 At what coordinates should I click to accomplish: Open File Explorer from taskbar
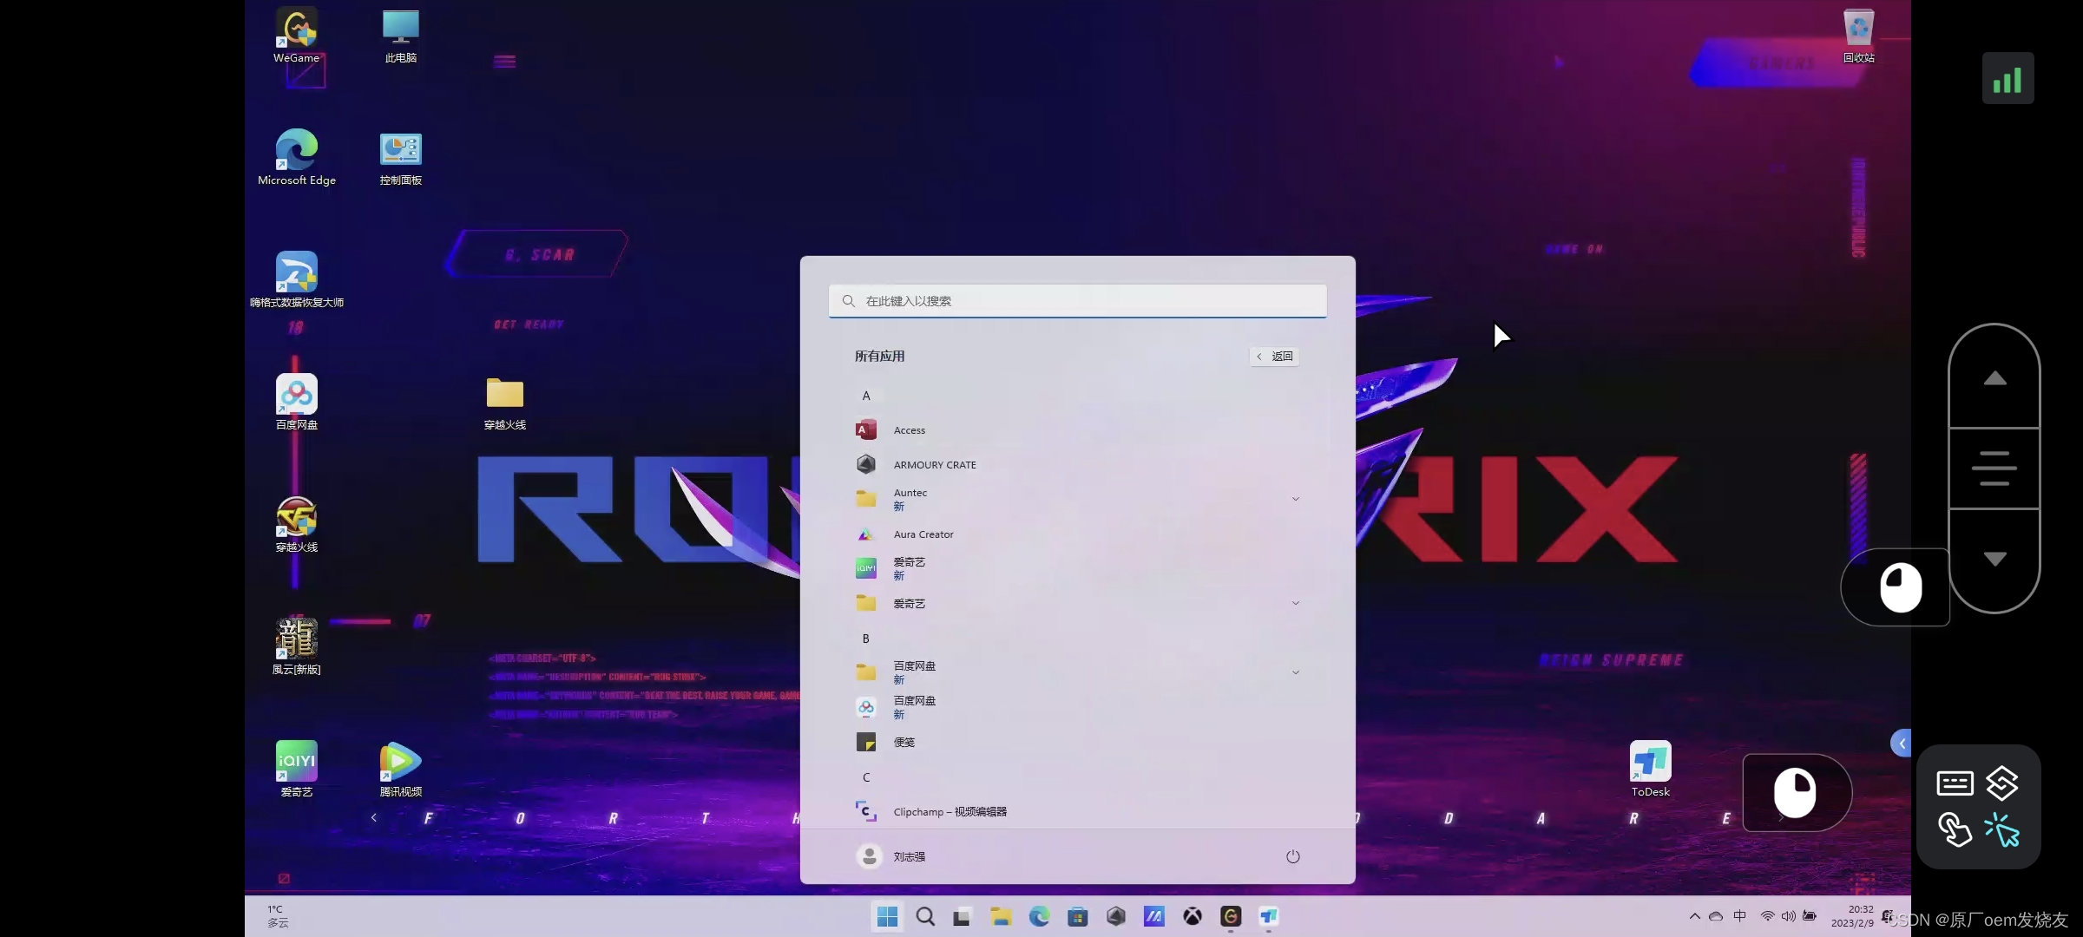pos(1001,916)
